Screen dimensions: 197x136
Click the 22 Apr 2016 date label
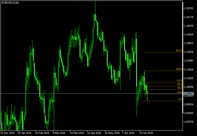pos(94,133)
